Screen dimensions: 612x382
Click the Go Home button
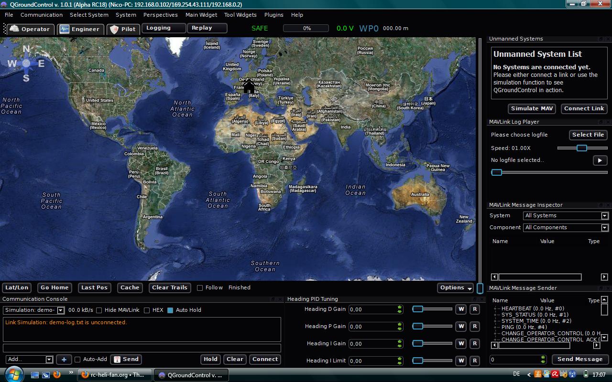[55, 288]
